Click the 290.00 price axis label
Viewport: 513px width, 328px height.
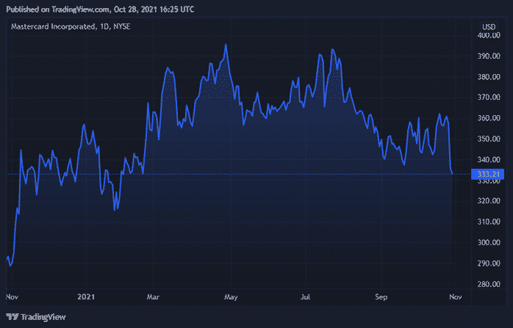pos(489,263)
